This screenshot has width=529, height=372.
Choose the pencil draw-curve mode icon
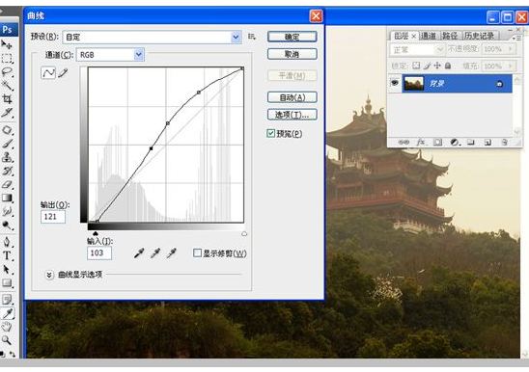(63, 73)
